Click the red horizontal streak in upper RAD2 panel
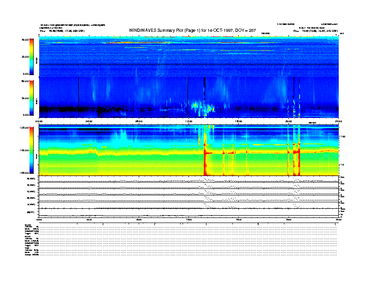Image resolution: width=365 pixels, height=282 pixels. 137,42
